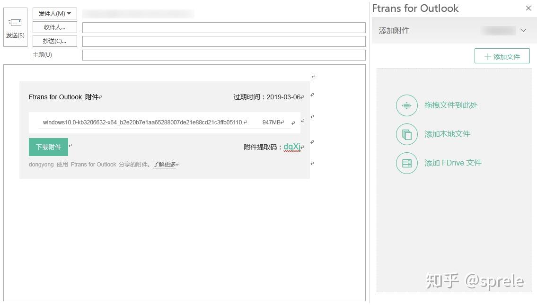Click the attachment file name windows10.0-kb3206632
The height and width of the screenshot is (305, 537).
[143, 122]
